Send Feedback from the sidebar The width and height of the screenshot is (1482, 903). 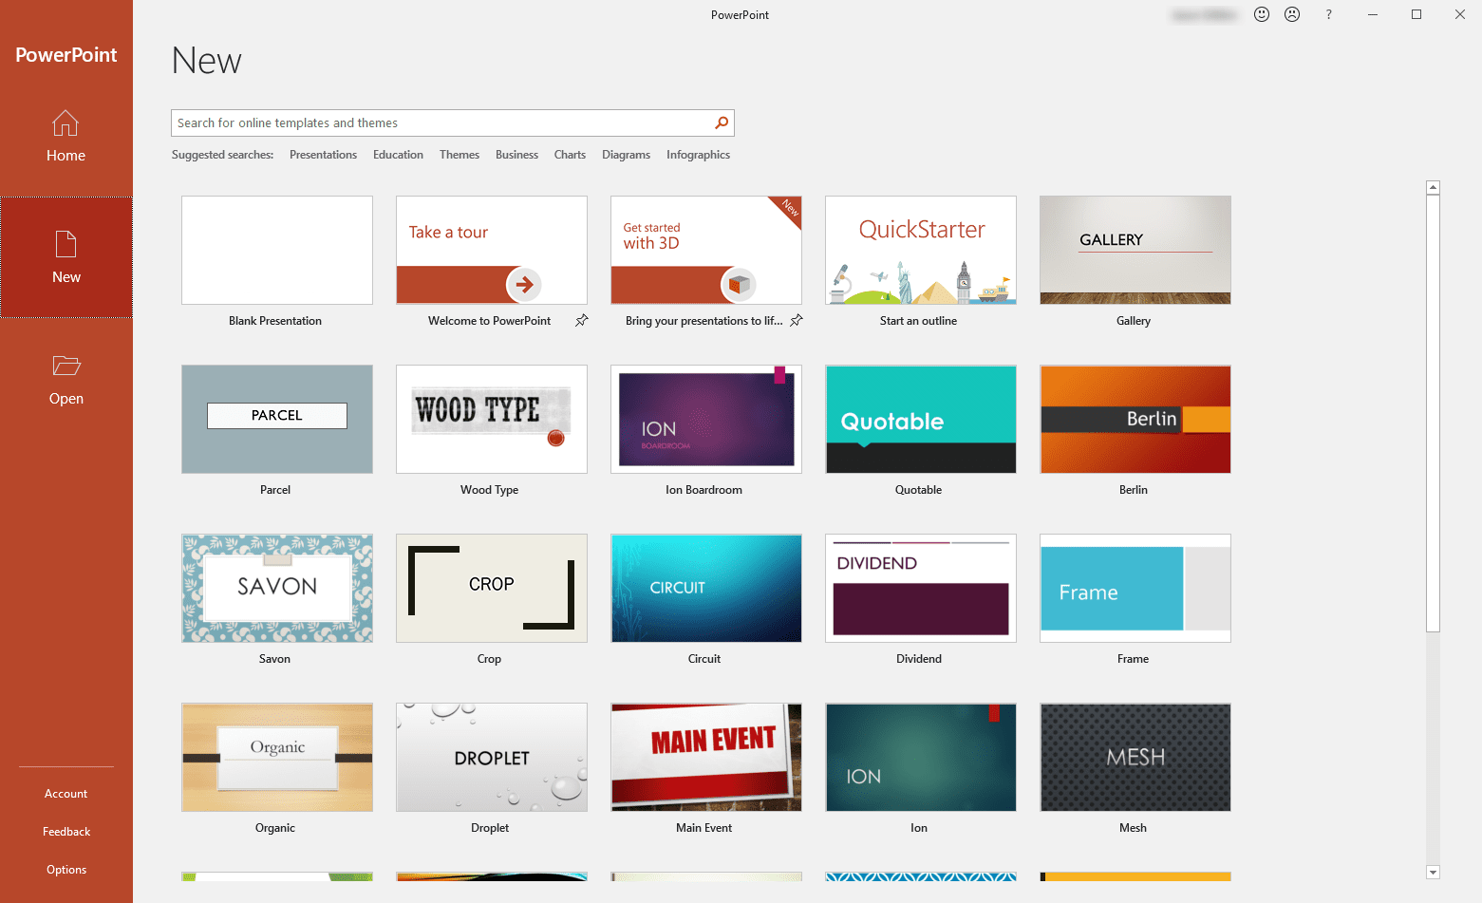tap(66, 831)
